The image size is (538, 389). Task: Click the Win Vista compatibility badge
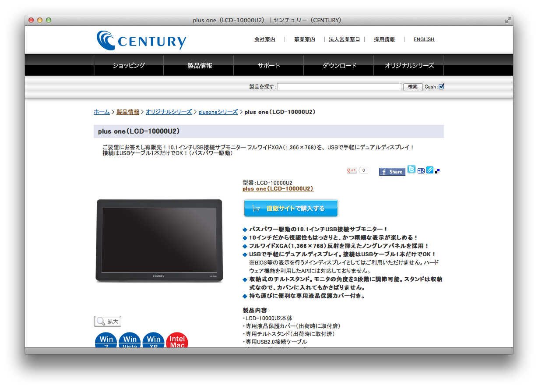click(130, 340)
